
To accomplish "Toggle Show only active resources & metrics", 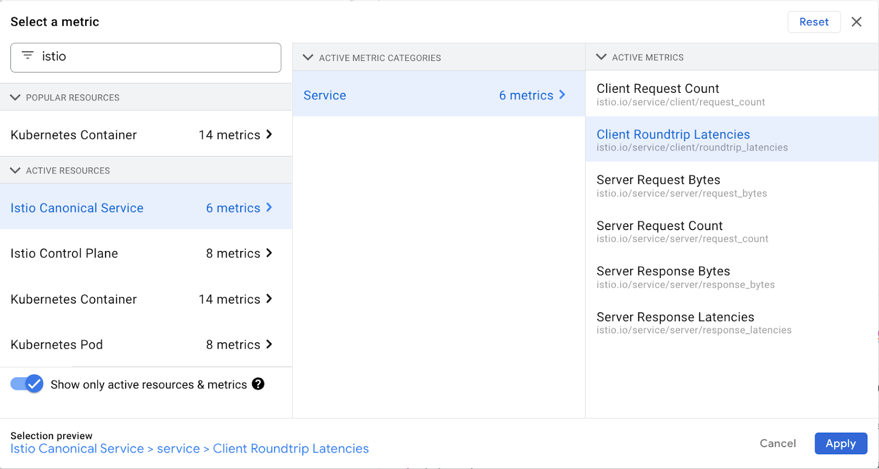I will pos(27,384).
